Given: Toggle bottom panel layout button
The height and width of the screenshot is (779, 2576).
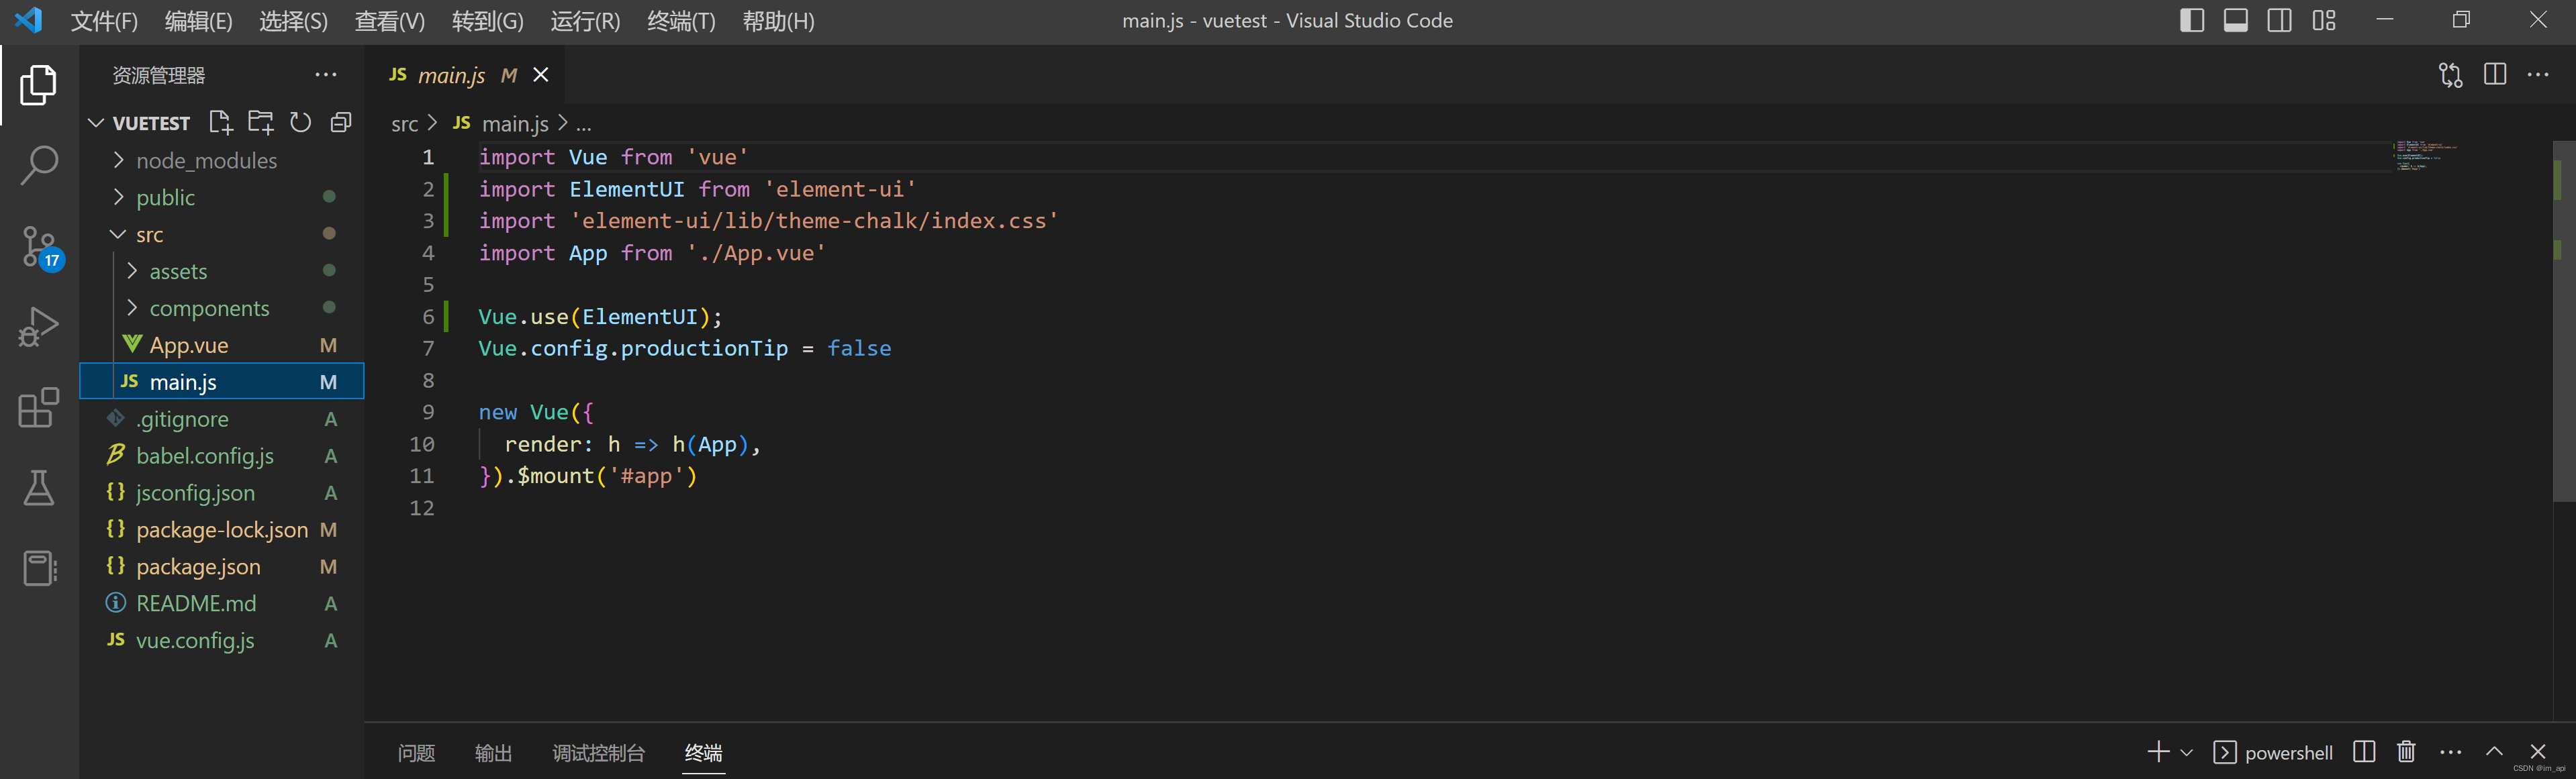Looking at the screenshot, I should (x=2235, y=20).
